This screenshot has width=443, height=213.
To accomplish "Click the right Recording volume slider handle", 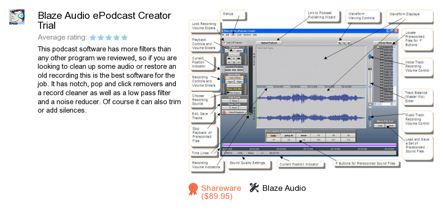I will (x=245, y=81).
